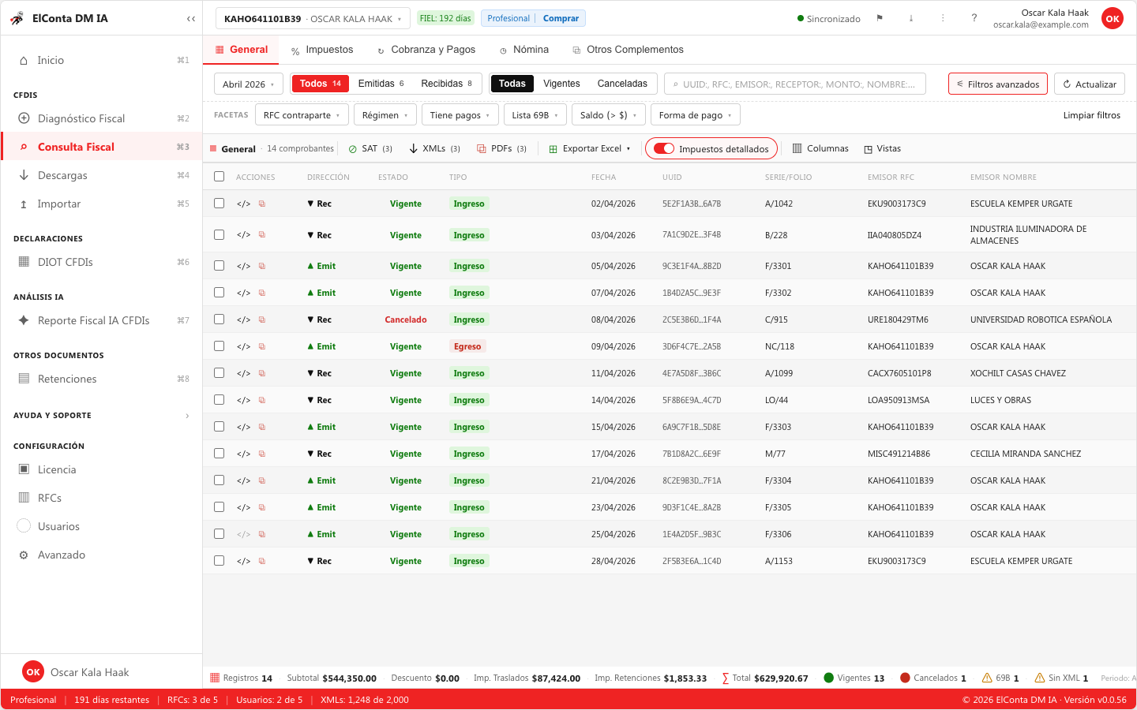Select the Canceladas status segment
Viewport: 1137px width, 710px height.
point(622,84)
